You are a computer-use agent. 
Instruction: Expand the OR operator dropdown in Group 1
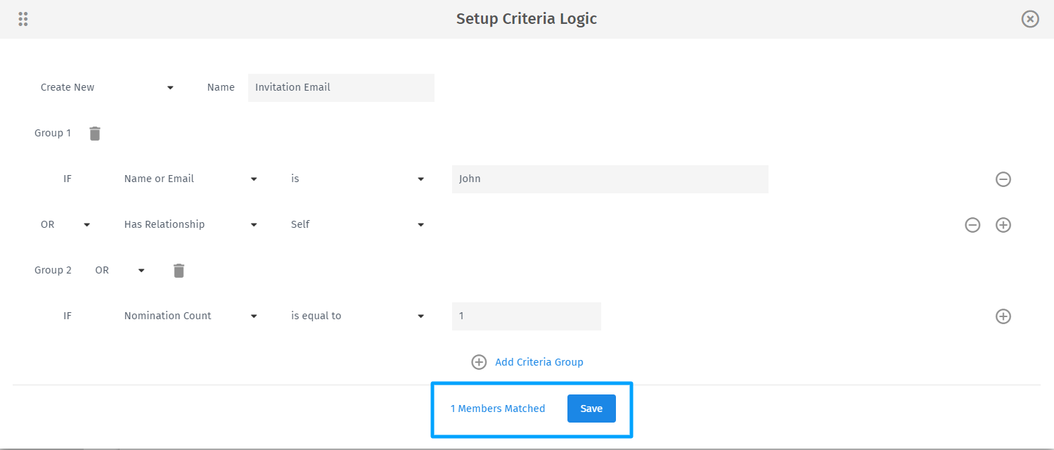(86, 224)
